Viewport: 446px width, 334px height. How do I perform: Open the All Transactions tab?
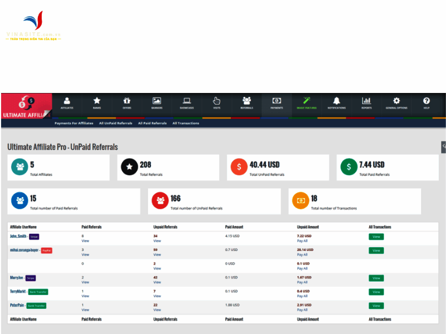click(x=186, y=123)
